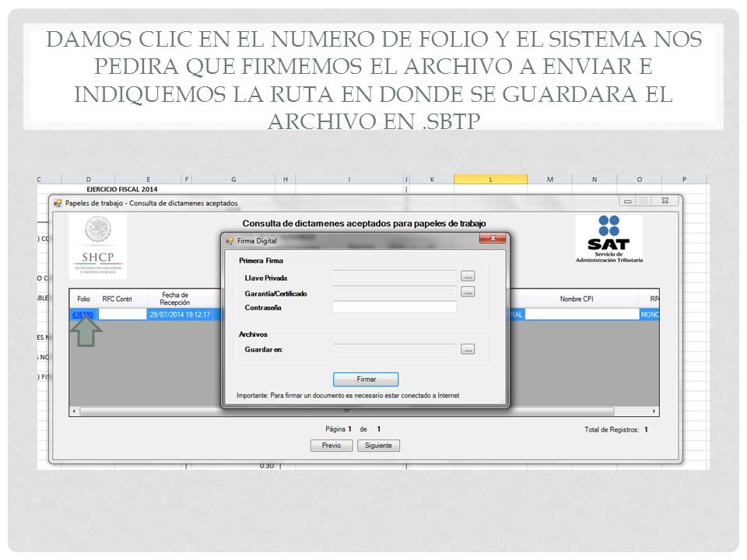Click the Llave Privada path field
747x560 pixels.
[394, 276]
